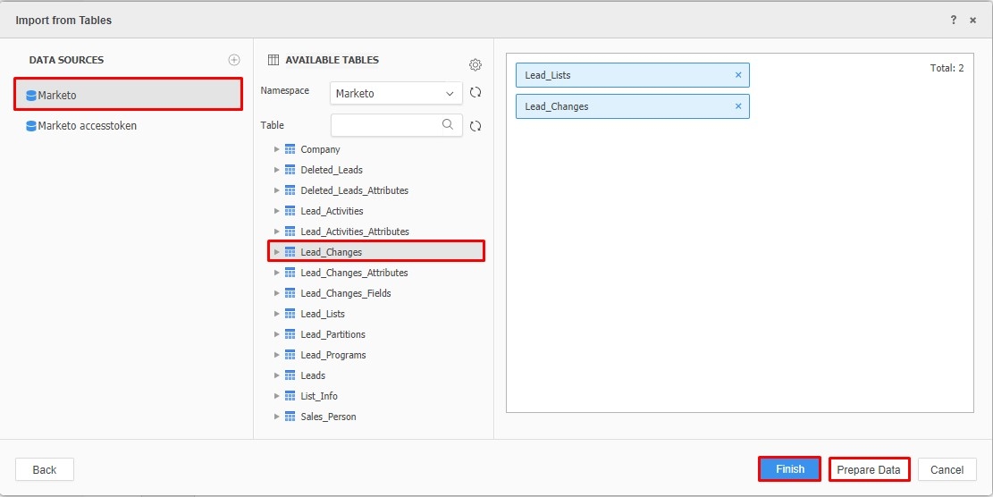The width and height of the screenshot is (993, 497).
Task: Click the Lead_Lists table name in tree
Action: click(x=323, y=314)
